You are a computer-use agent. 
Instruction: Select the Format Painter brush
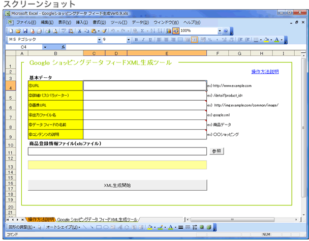coord(104,31)
